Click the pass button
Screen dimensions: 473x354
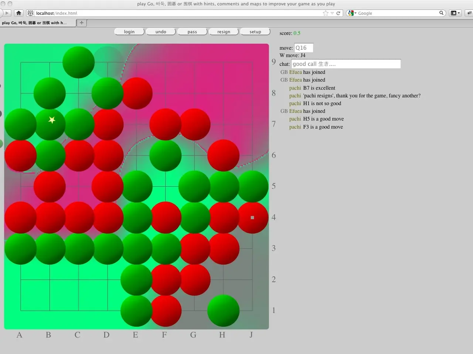coord(192,32)
